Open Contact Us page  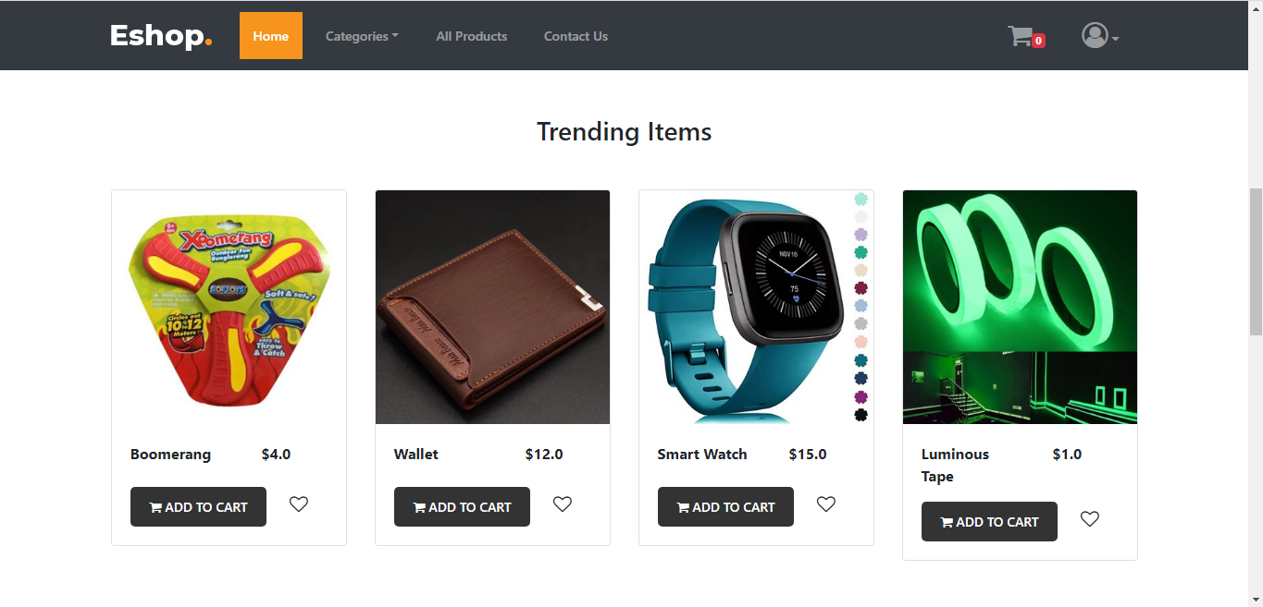click(x=576, y=36)
